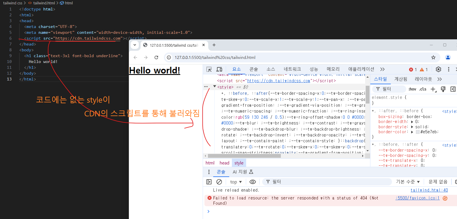
Task: Switch to the 소스 panel tab
Action: coord(271,69)
